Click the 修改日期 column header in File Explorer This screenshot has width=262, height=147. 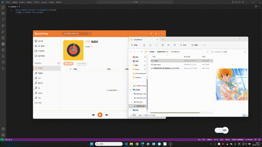(x=187, y=57)
